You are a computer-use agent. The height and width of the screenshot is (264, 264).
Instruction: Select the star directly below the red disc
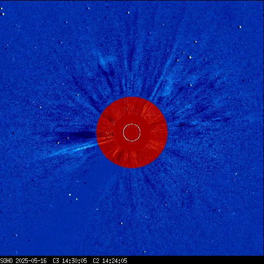click(121, 223)
